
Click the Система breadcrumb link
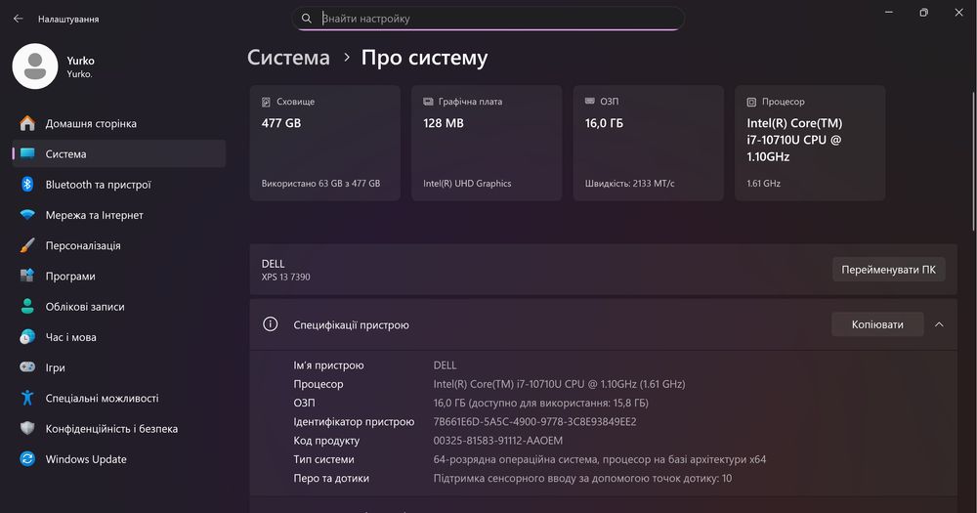[288, 58]
